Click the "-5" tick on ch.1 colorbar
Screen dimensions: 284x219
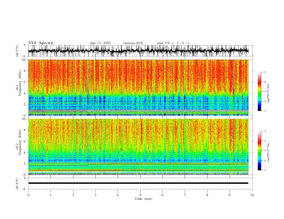pyautogui.click(x=265, y=92)
